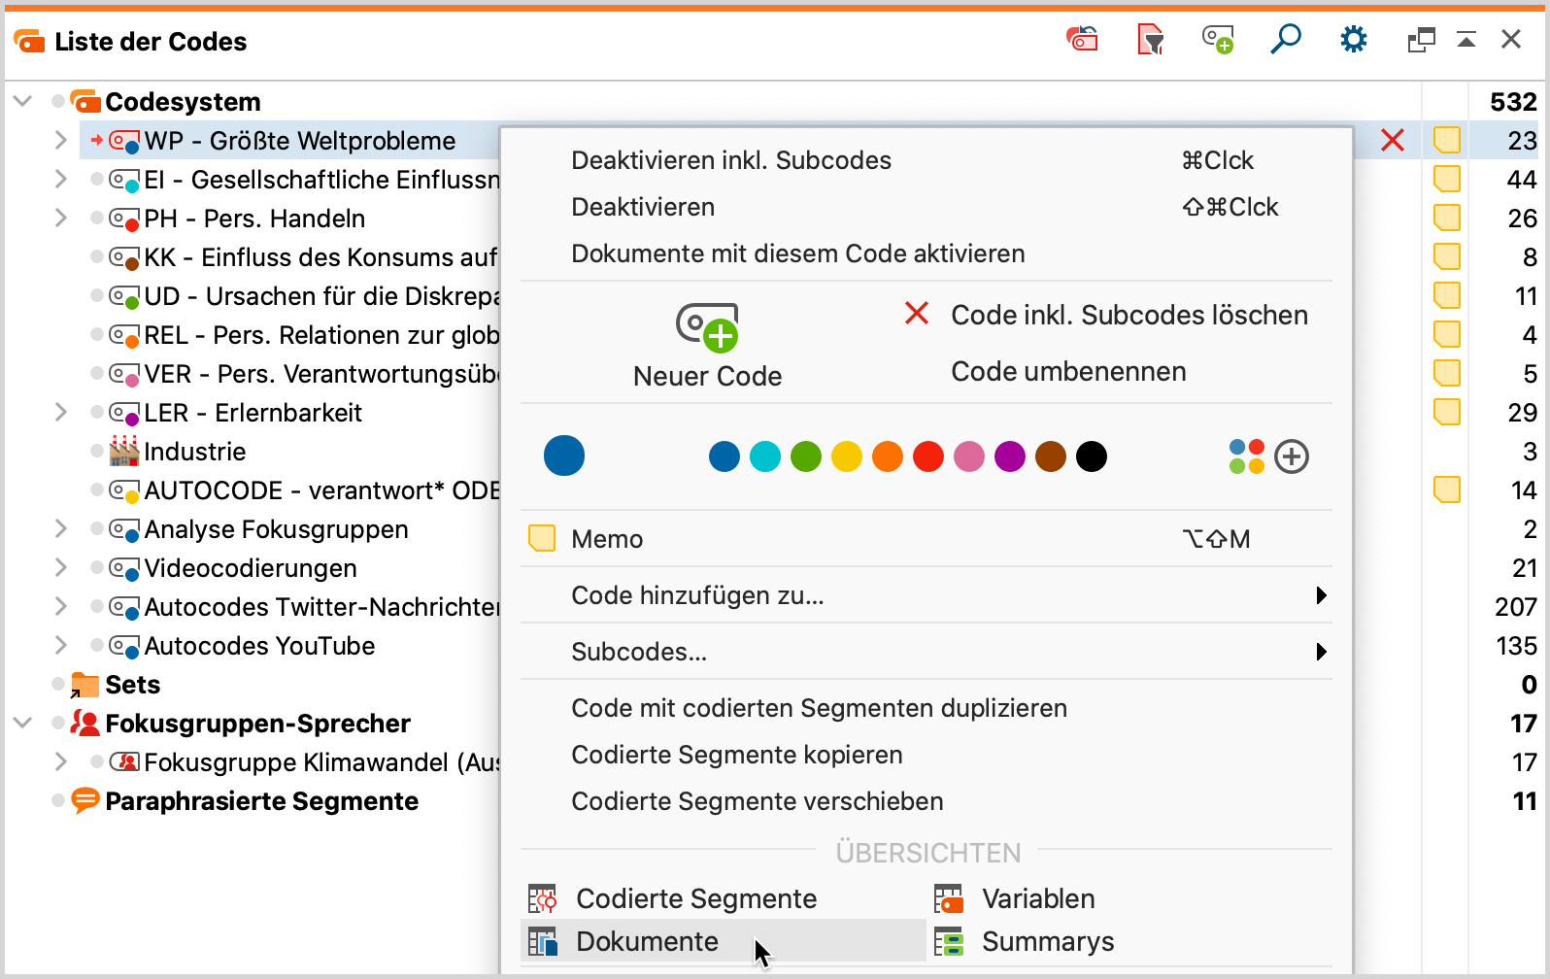Image resolution: width=1550 pixels, height=979 pixels.
Task: Collapse the Codesystem tree root
Action: coord(23,101)
